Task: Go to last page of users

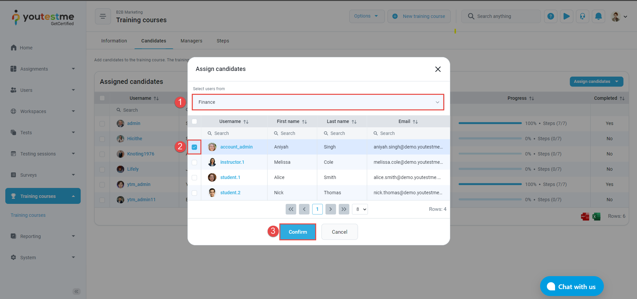Action: coord(344,209)
